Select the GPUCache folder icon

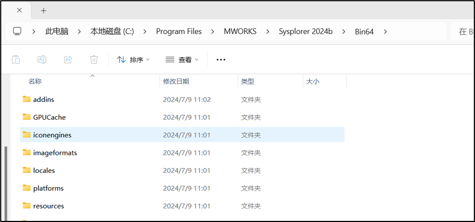point(27,117)
